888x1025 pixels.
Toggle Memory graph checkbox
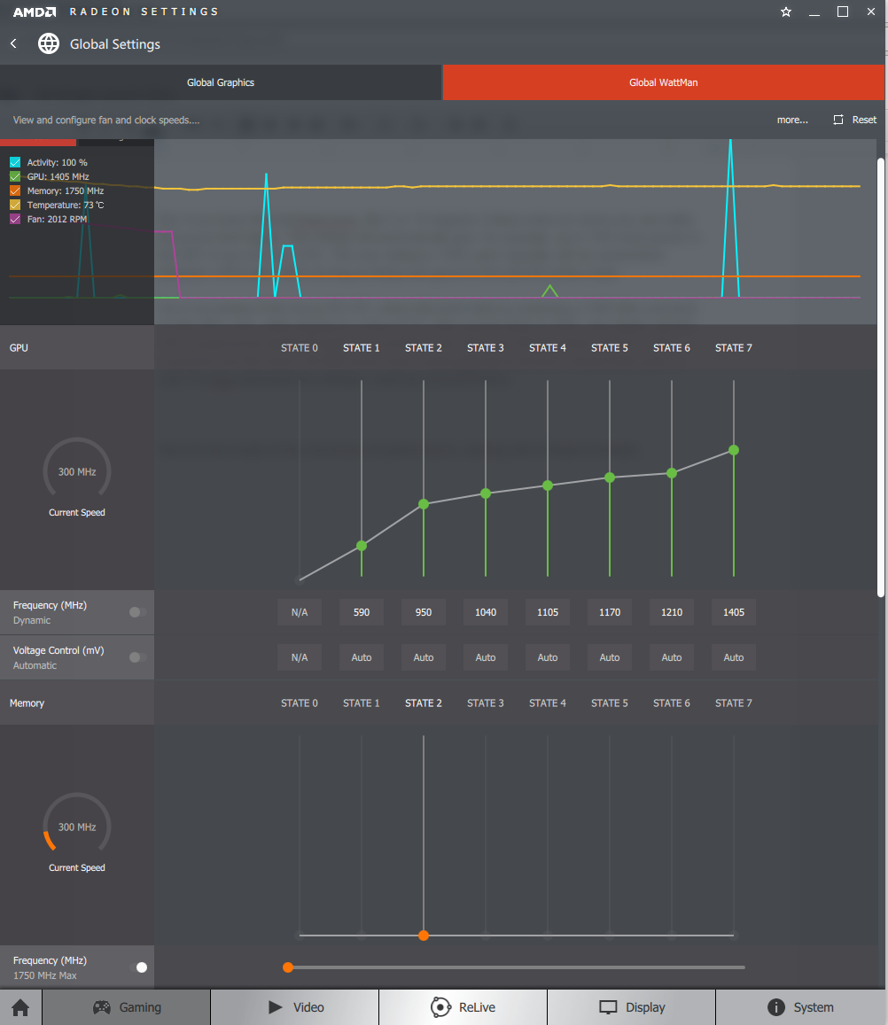15,190
